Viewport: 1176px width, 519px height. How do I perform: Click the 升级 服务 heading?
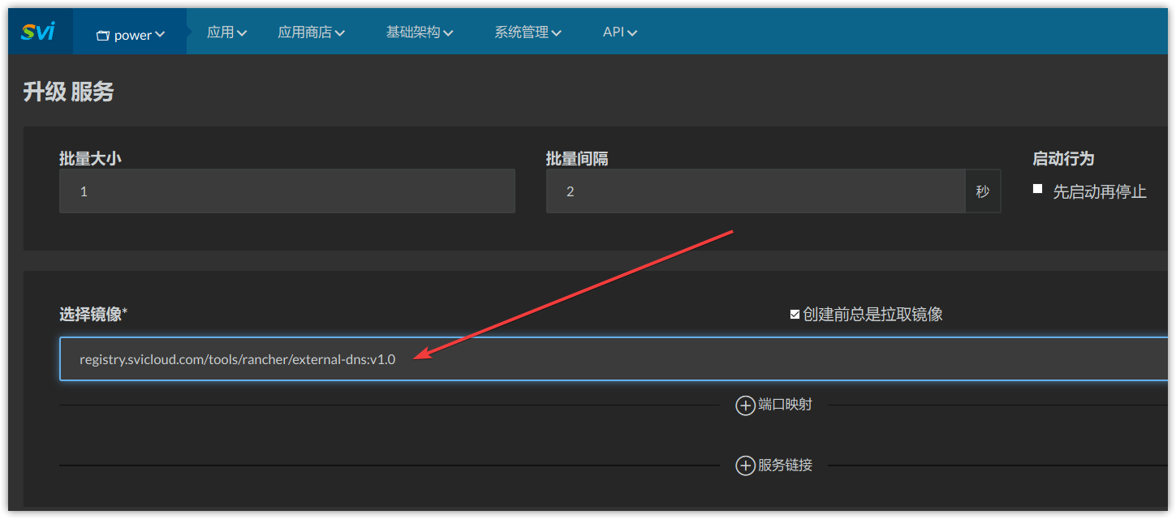click(x=68, y=92)
